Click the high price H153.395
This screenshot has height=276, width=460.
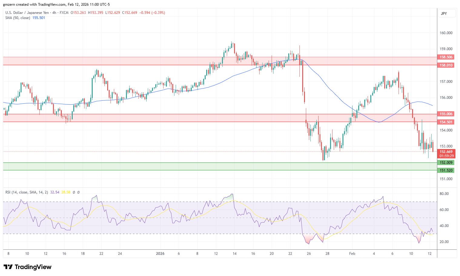[x=95, y=13]
